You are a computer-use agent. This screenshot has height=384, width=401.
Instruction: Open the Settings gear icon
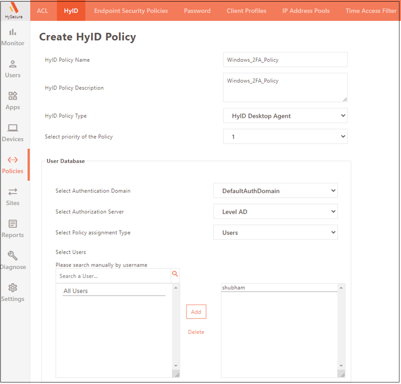coord(13,288)
